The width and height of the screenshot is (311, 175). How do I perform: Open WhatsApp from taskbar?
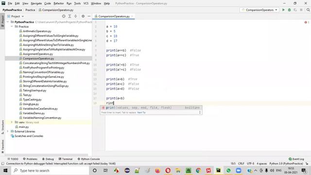(228, 171)
